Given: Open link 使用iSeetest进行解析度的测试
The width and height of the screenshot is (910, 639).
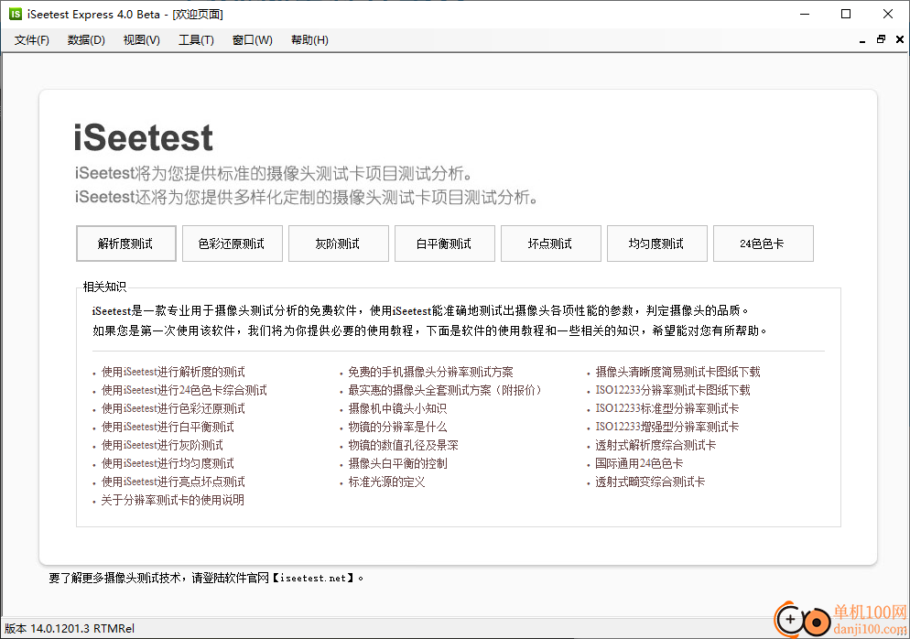Looking at the screenshot, I should pos(173,372).
